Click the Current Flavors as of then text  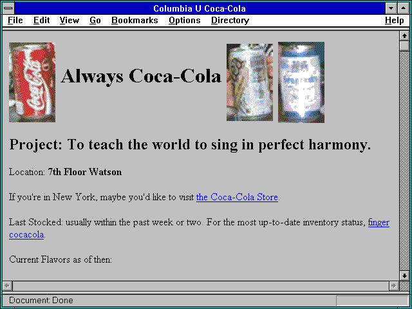[x=61, y=259]
